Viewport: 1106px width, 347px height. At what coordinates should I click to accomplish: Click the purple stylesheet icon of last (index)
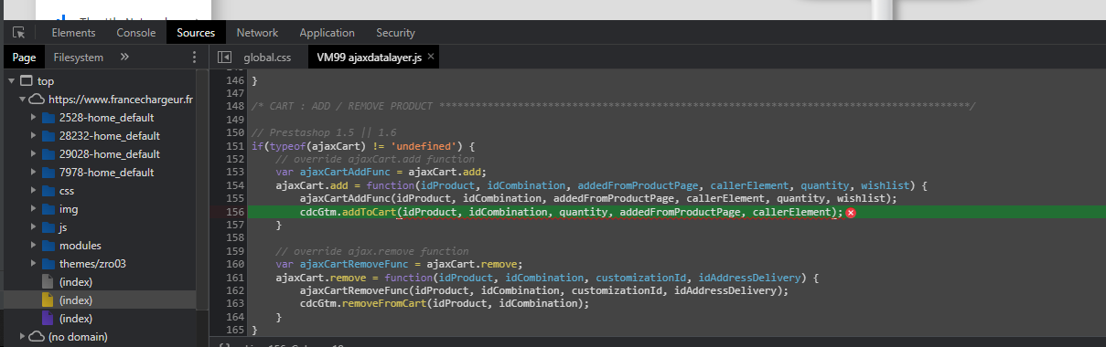(48, 319)
